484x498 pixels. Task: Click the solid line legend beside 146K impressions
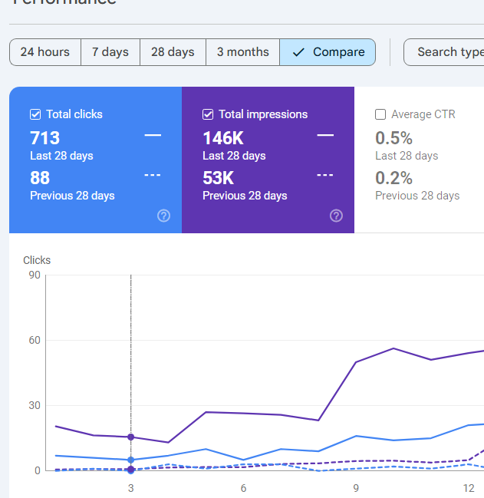325,135
